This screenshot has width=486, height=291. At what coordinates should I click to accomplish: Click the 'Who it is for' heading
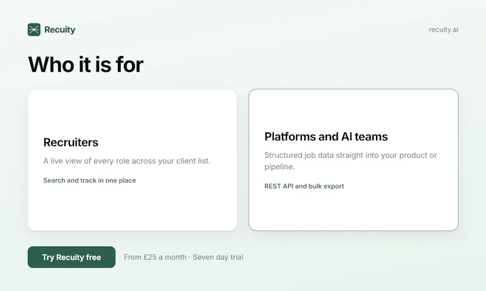pos(86,64)
